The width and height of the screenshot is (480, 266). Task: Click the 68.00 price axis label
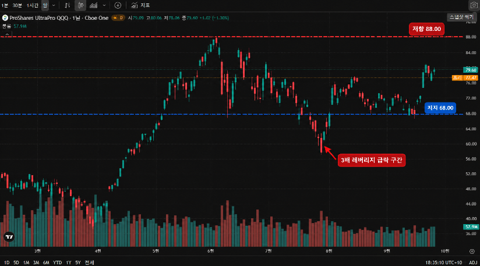471,114
